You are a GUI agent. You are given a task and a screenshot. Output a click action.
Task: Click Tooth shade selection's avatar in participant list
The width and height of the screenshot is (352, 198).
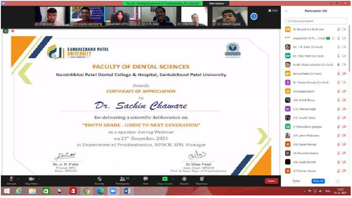[288, 65]
